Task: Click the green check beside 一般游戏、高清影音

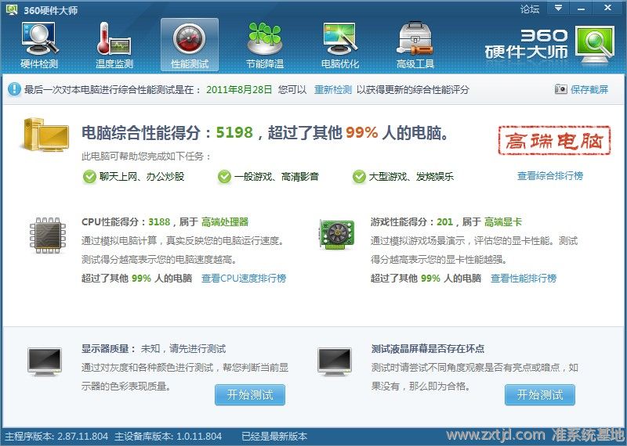Action: point(224,176)
